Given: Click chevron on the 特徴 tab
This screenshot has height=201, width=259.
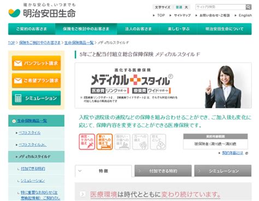Looking at the screenshot, I should click(80, 171).
